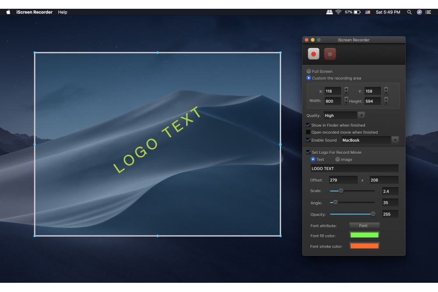
Task: Click the Siri icon in the menu bar
Action: point(419,12)
